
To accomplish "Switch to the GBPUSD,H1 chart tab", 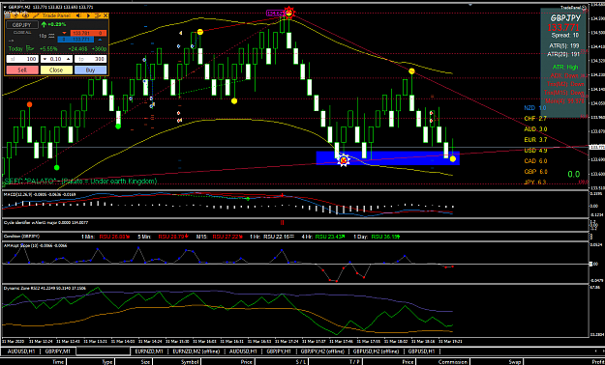I will pos(422,351).
